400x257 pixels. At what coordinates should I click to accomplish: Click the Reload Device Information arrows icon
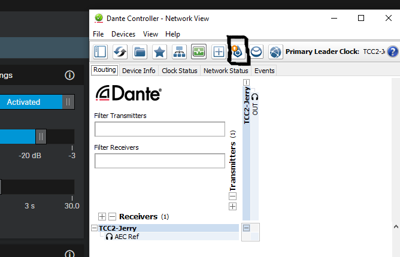click(120, 52)
